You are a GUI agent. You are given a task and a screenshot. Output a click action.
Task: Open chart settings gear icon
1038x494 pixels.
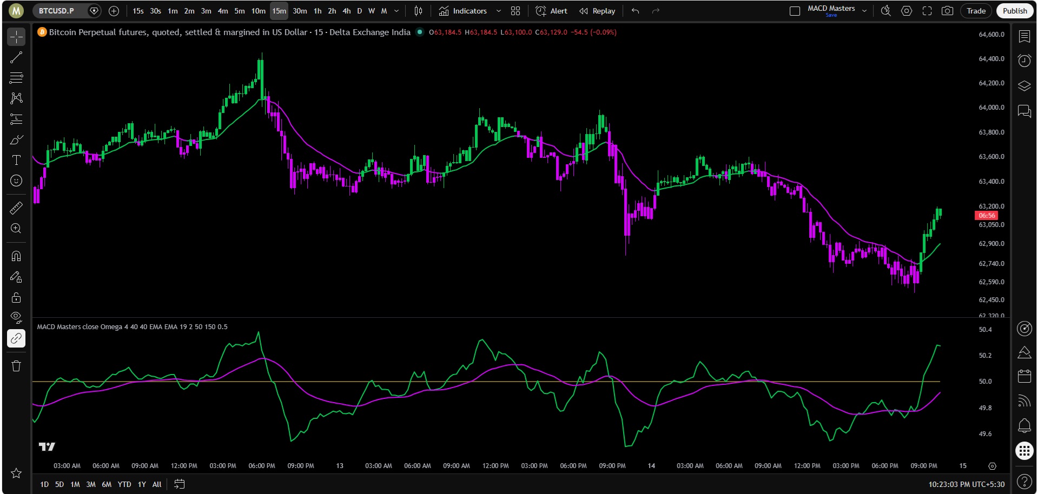907,11
